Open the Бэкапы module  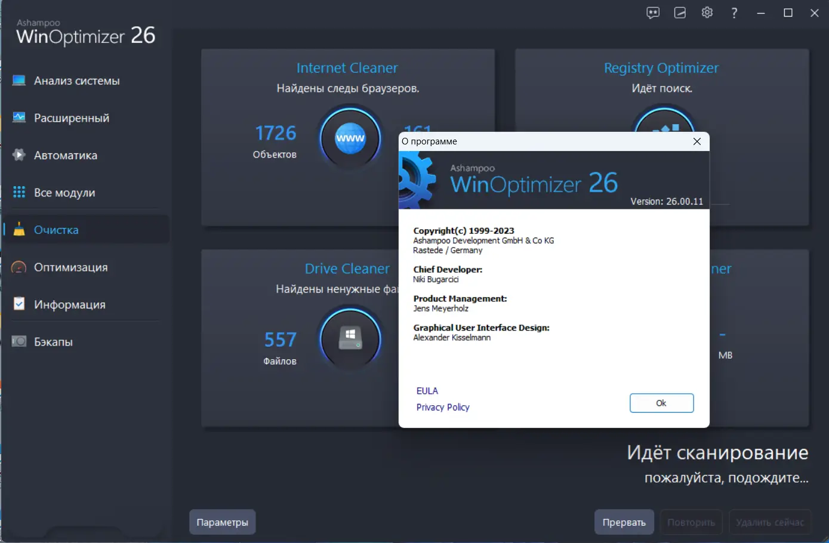click(19, 341)
